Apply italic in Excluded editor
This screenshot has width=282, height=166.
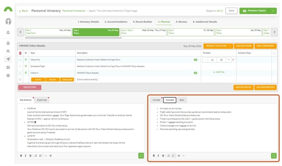pyautogui.click(x=158, y=156)
